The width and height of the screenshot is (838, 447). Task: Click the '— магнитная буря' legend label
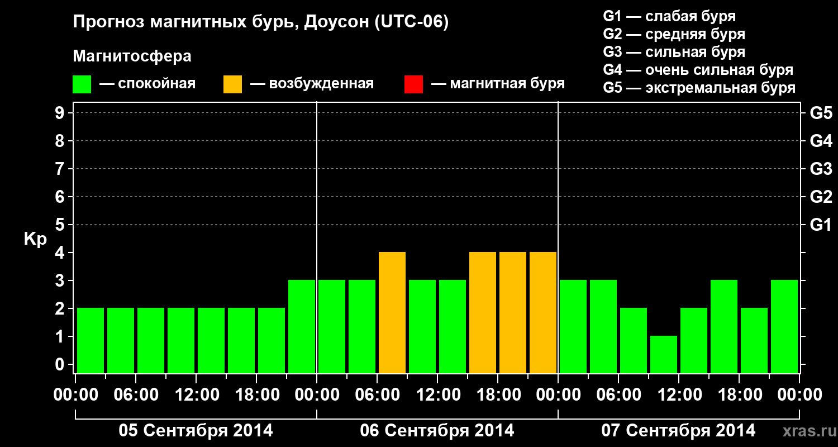coord(498,84)
